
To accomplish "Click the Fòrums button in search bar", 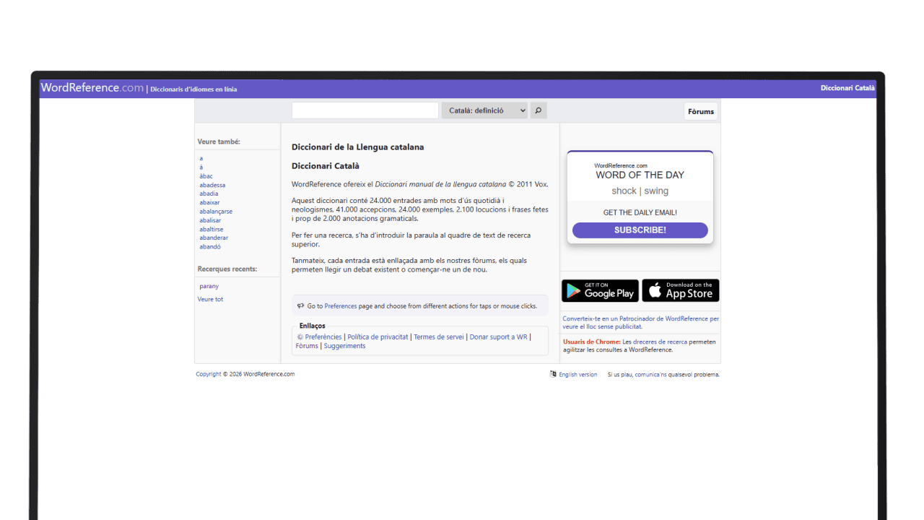I will click(x=700, y=111).
